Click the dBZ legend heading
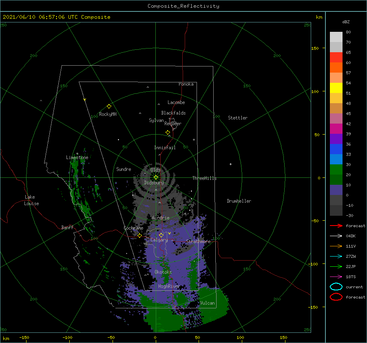 click(346, 22)
